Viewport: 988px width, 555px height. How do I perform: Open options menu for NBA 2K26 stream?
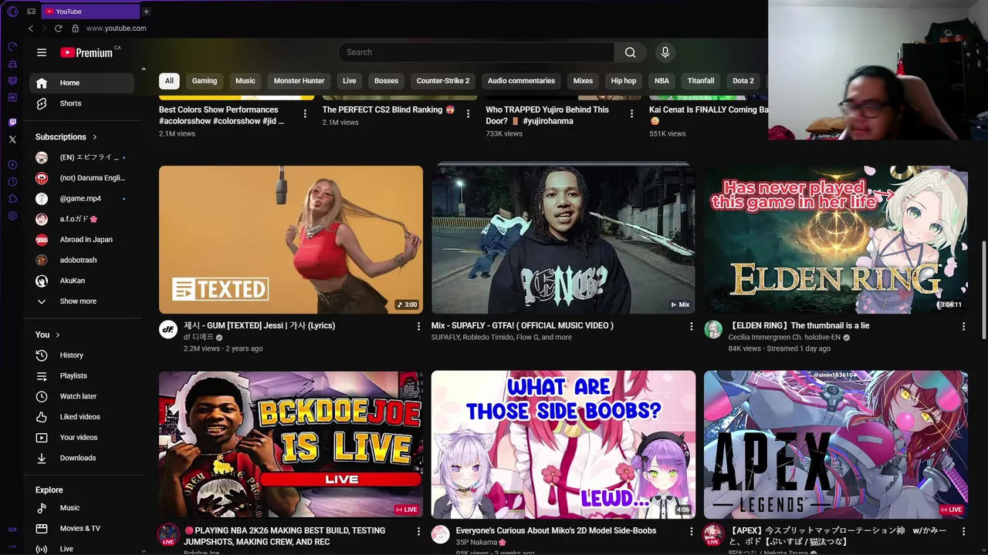pos(419,532)
